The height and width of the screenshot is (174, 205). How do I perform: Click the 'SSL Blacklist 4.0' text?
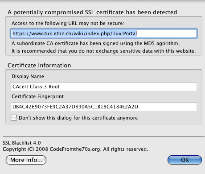point(22,143)
